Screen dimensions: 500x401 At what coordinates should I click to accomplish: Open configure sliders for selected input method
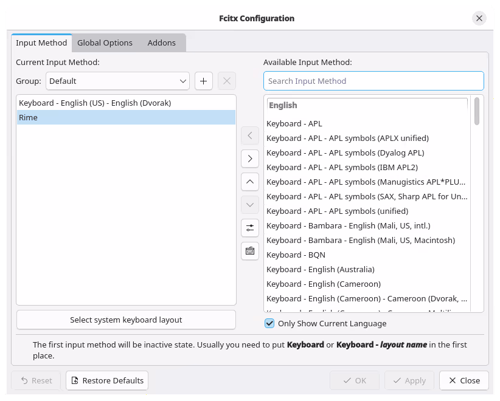point(250,228)
